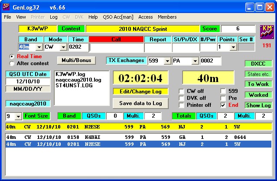Check the Printer off checkbox
The image size is (277, 181).
[182, 105]
